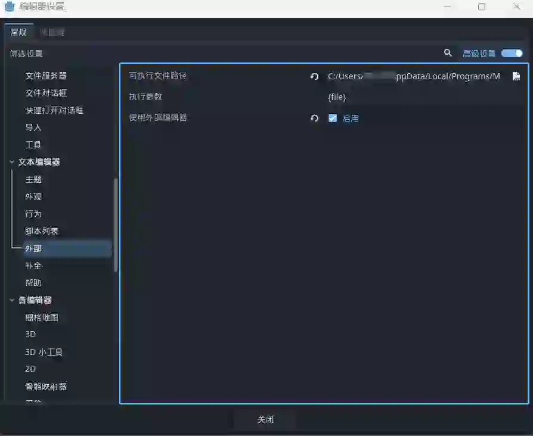Switch to the 常规 tab

click(x=18, y=32)
